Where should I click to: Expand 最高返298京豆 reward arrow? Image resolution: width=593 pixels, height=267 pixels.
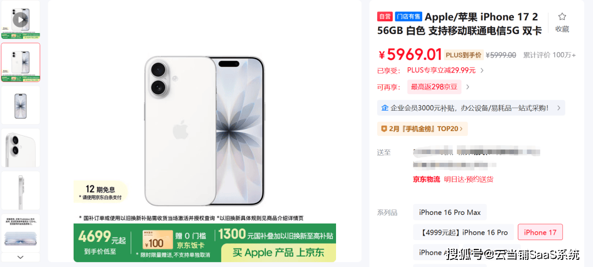click(x=467, y=87)
